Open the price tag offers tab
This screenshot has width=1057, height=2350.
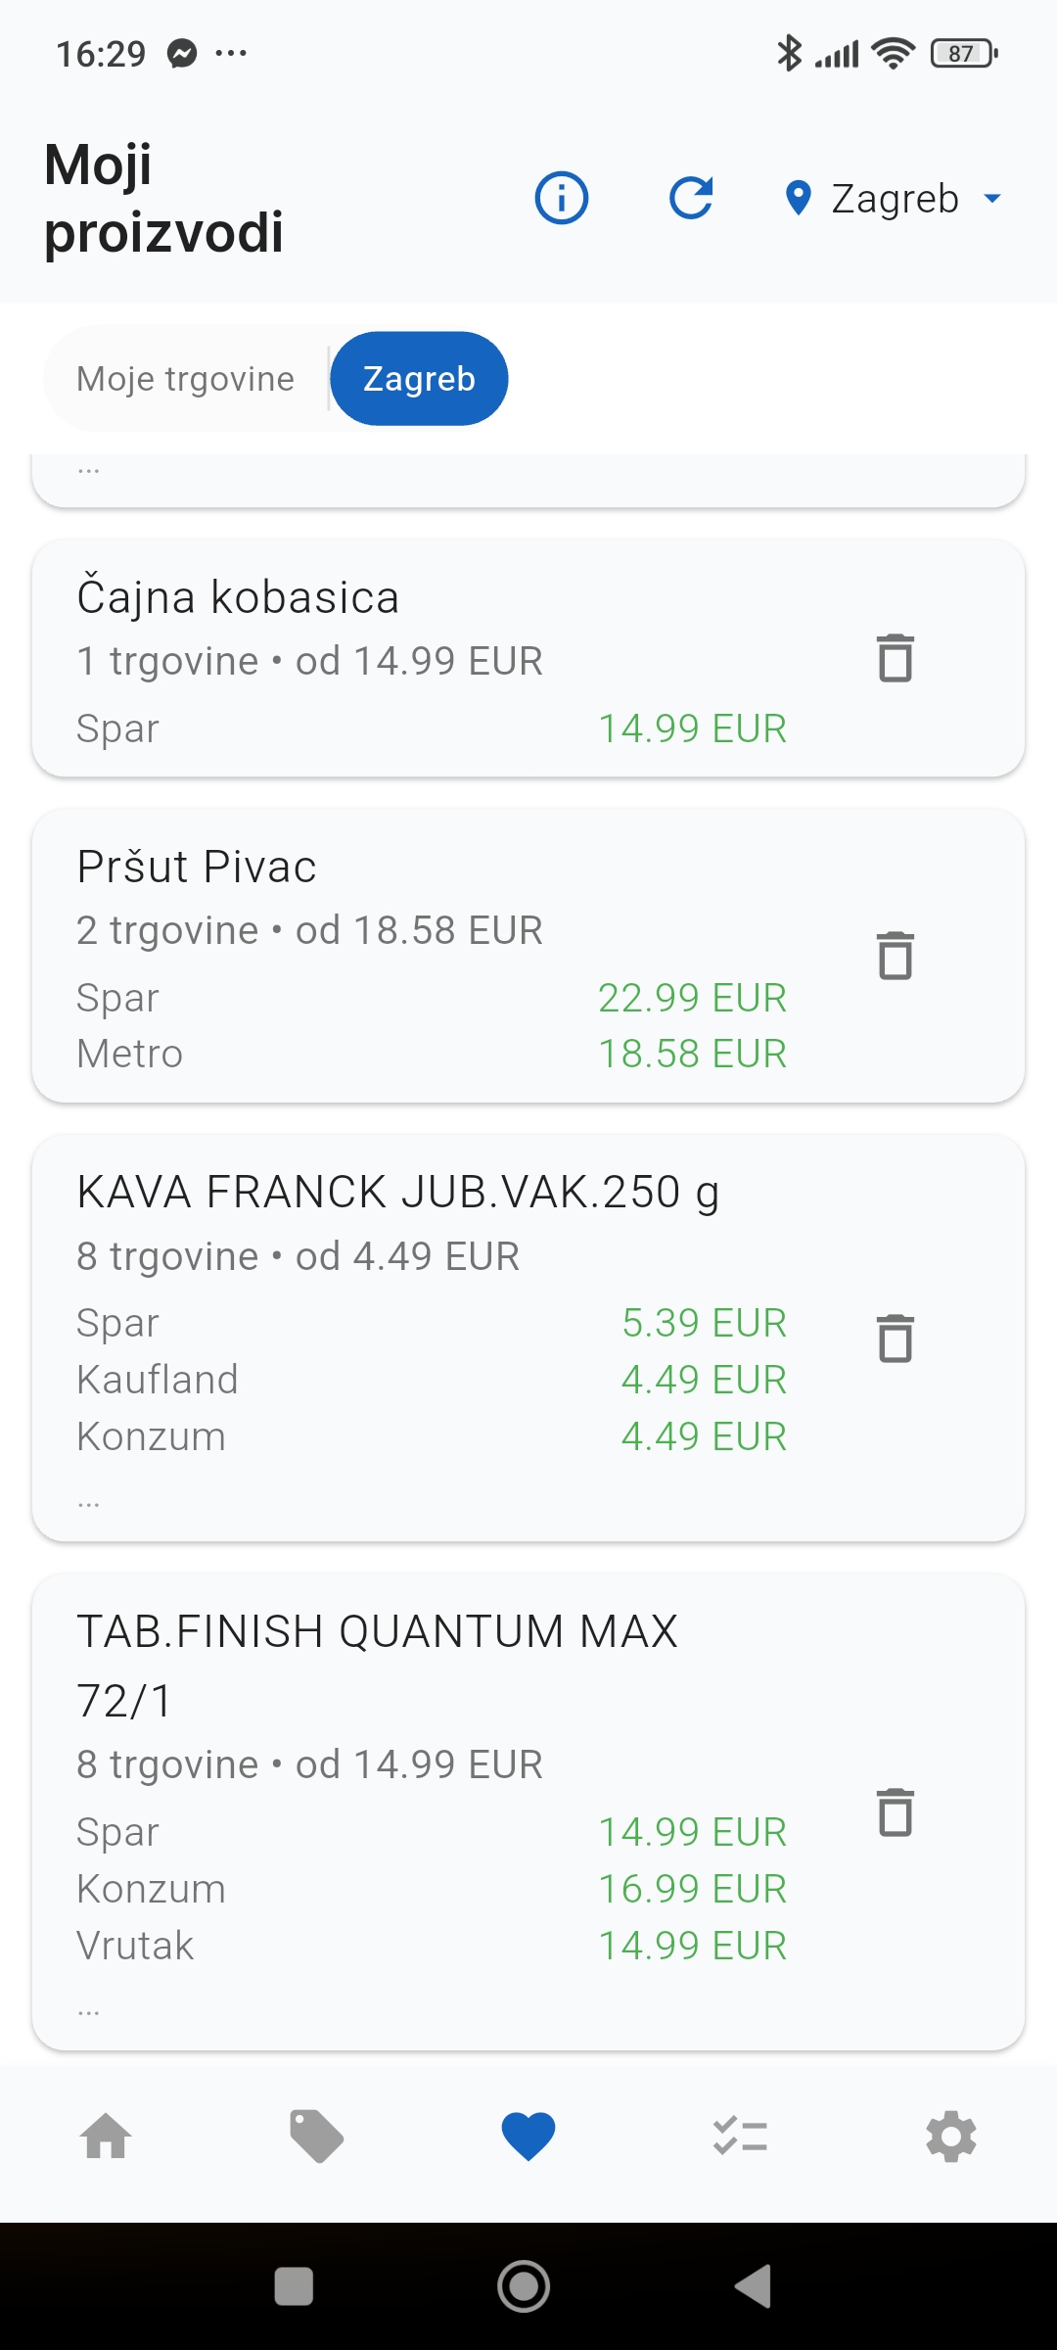(317, 2137)
